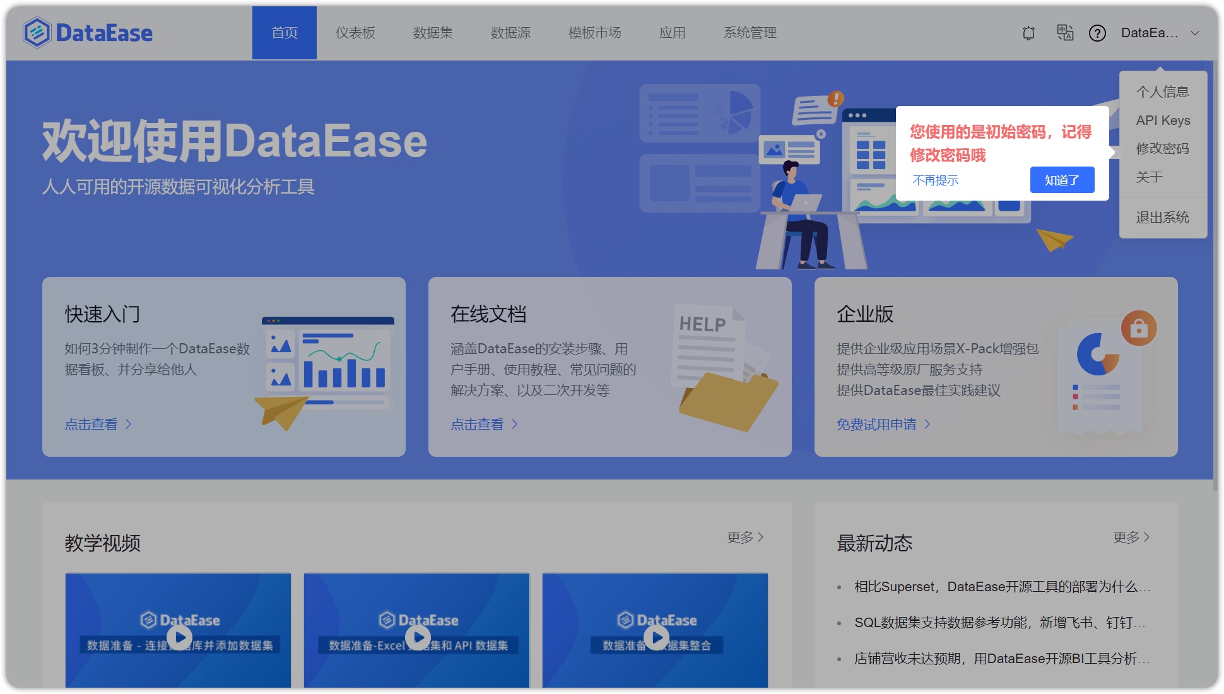Click 免费试用申请 in the 企业版 card
Viewport: 1224px width, 694px height.
tap(878, 424)
